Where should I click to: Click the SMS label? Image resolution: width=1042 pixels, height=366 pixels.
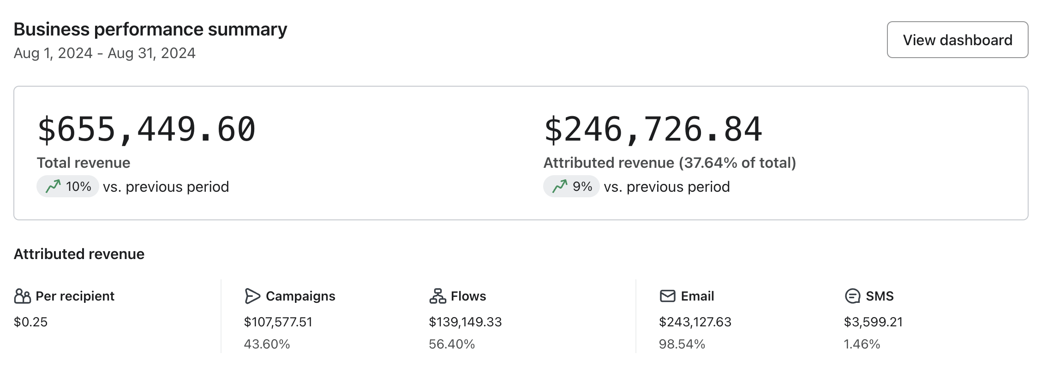pyautogui.click(x=880, y=296)
